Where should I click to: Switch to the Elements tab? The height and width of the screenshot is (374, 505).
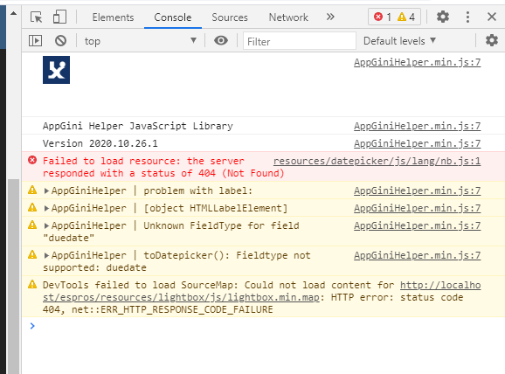tap(113, 17)
